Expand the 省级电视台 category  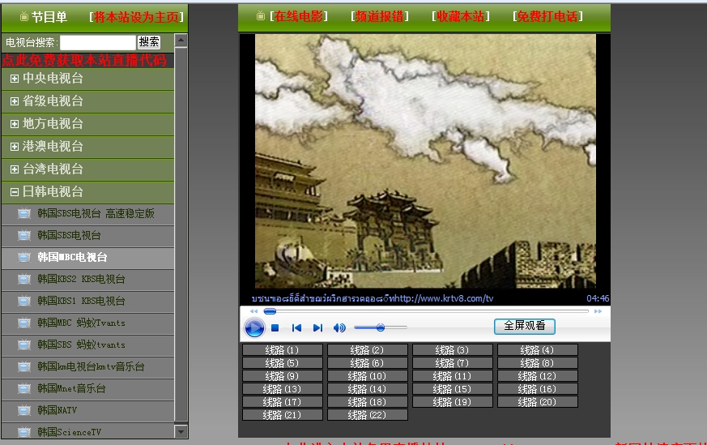click(x=15, y=101)
